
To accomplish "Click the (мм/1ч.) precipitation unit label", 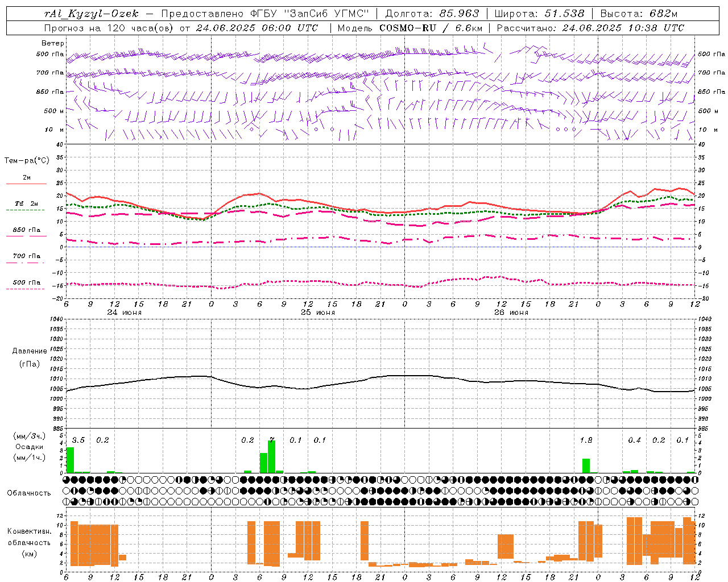I will coord(29,458).
